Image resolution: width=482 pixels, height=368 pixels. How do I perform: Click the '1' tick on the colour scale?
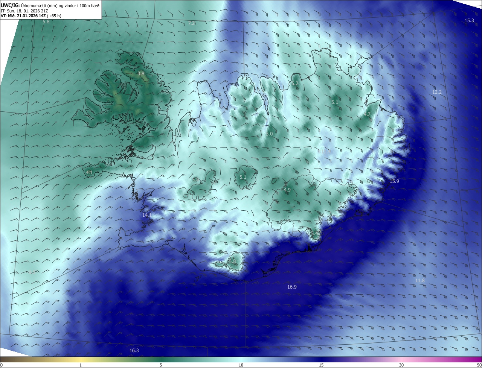click(81, 365)
